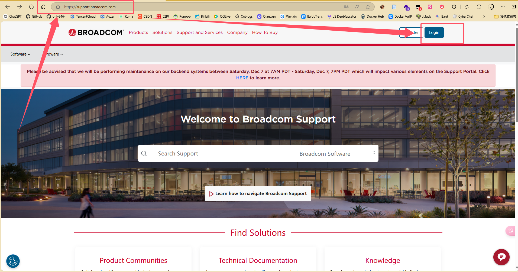Open the Favorites list icon

click(467, 7)
